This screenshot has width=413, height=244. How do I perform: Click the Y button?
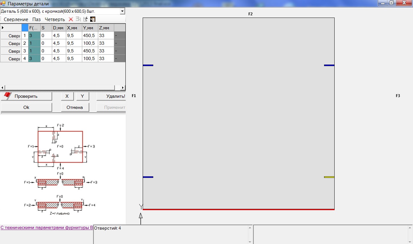pyautogui.click(x=82, y=96)
